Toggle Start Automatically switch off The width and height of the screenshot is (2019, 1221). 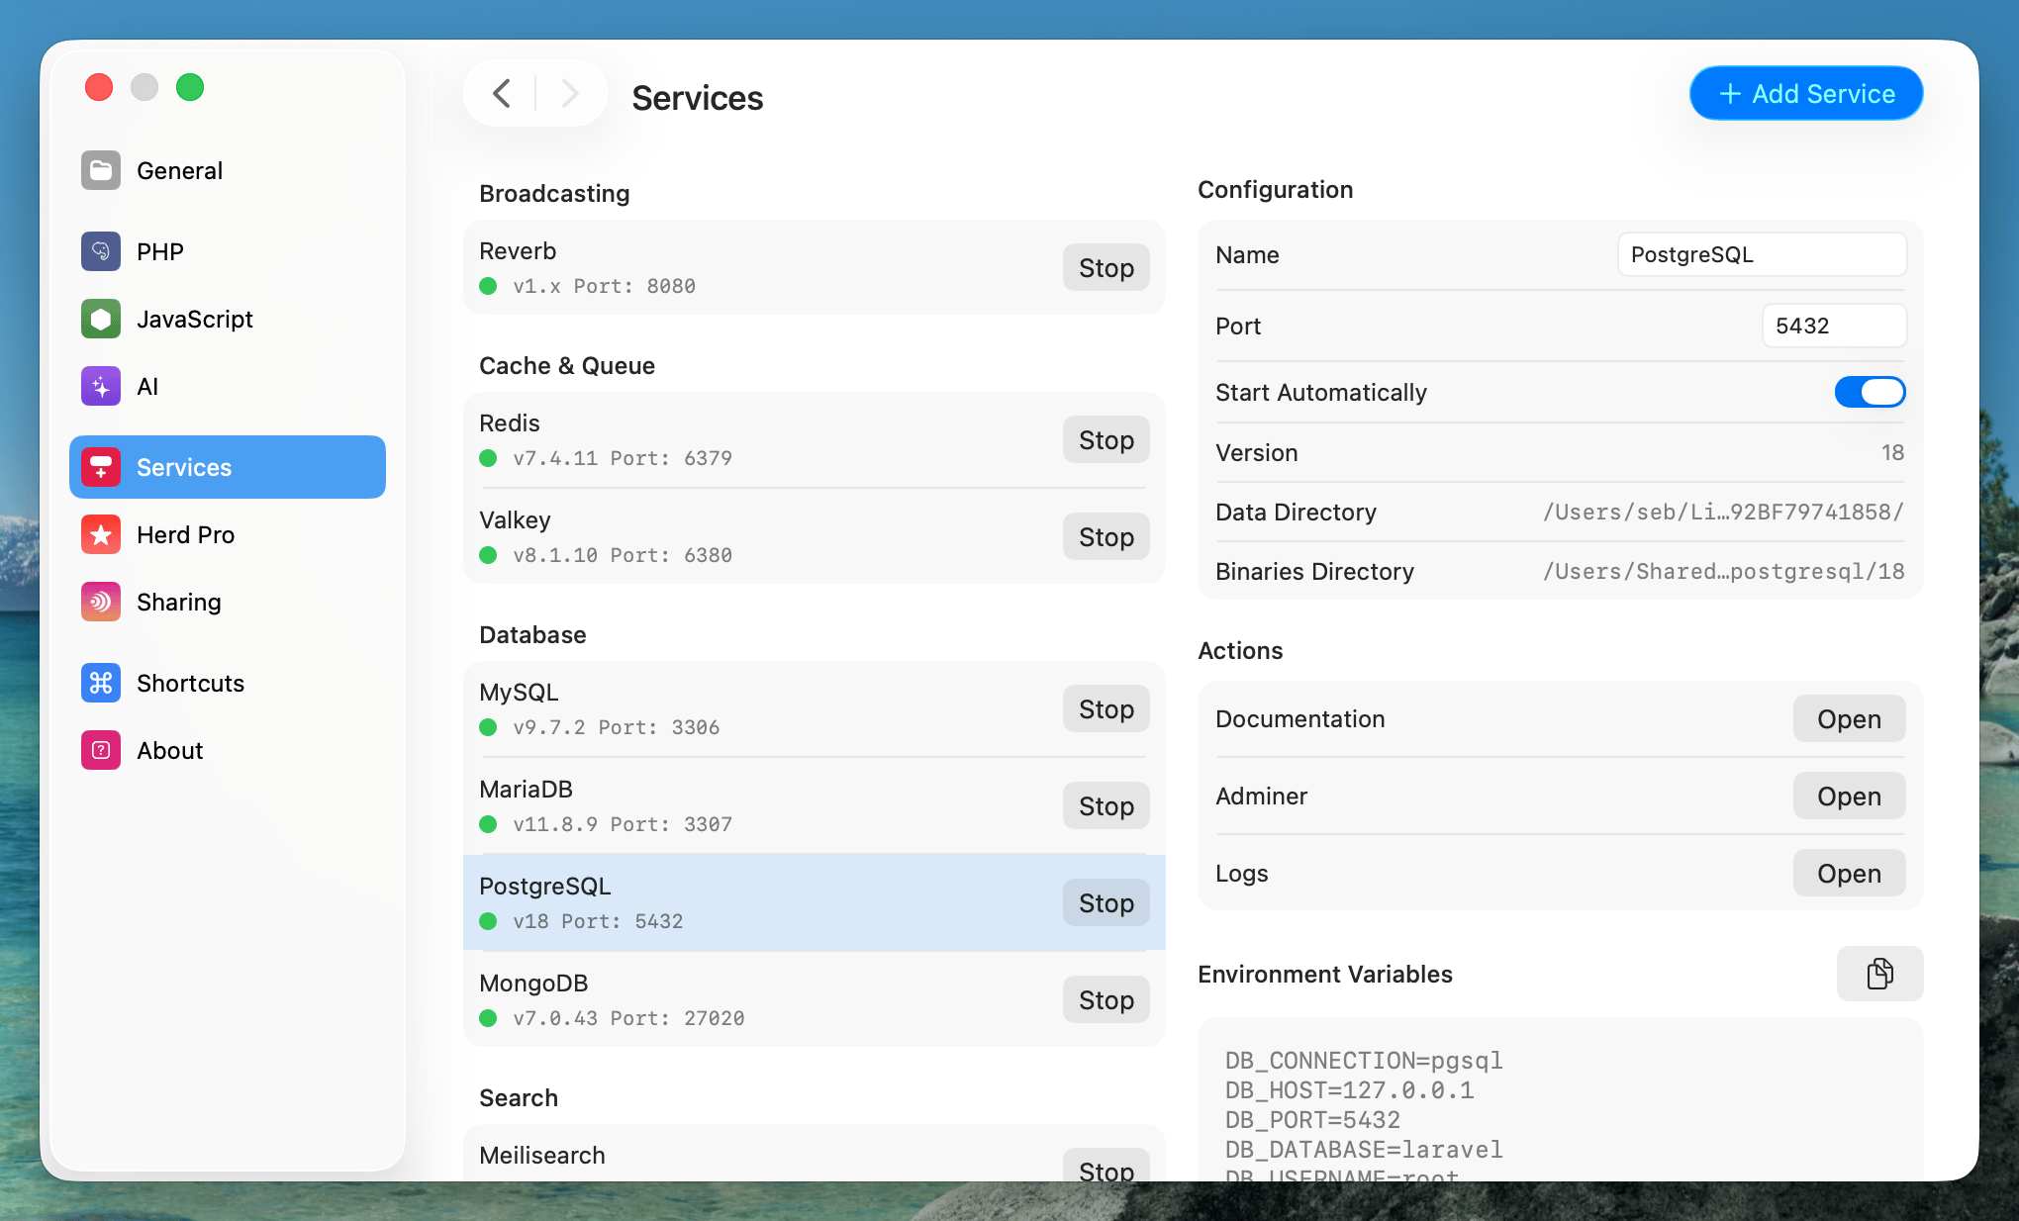[x=1870, y=392]
